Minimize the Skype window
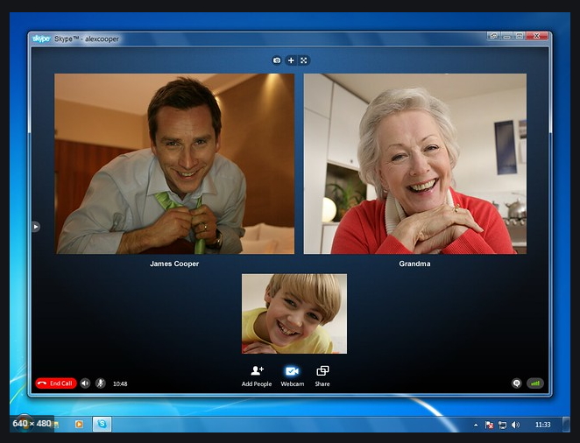Image resolution: width=580 pixels, height=443 pixels. point(506,36)
